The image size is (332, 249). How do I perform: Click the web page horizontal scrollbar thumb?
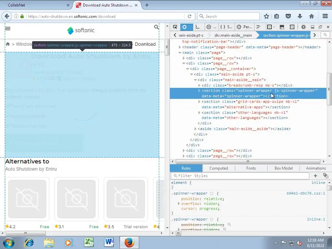coord(25,233)
